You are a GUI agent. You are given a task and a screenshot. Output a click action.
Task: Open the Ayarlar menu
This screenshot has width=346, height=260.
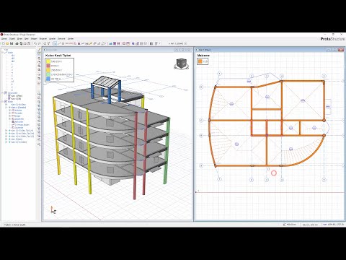52,38
